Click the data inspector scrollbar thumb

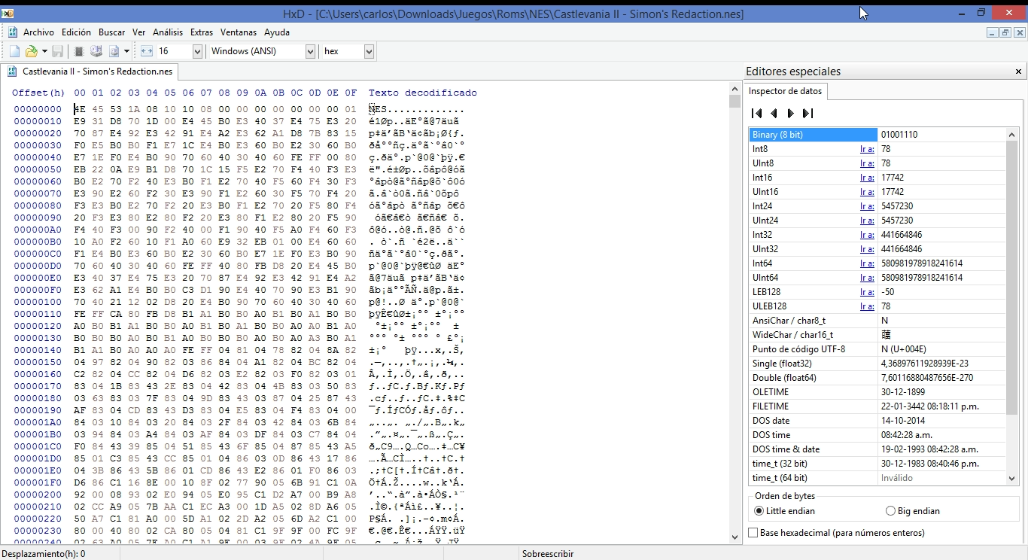[1012, 276]
